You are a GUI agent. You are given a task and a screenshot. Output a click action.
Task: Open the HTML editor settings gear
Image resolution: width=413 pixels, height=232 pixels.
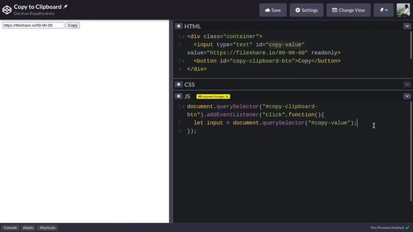click(179, 26)
